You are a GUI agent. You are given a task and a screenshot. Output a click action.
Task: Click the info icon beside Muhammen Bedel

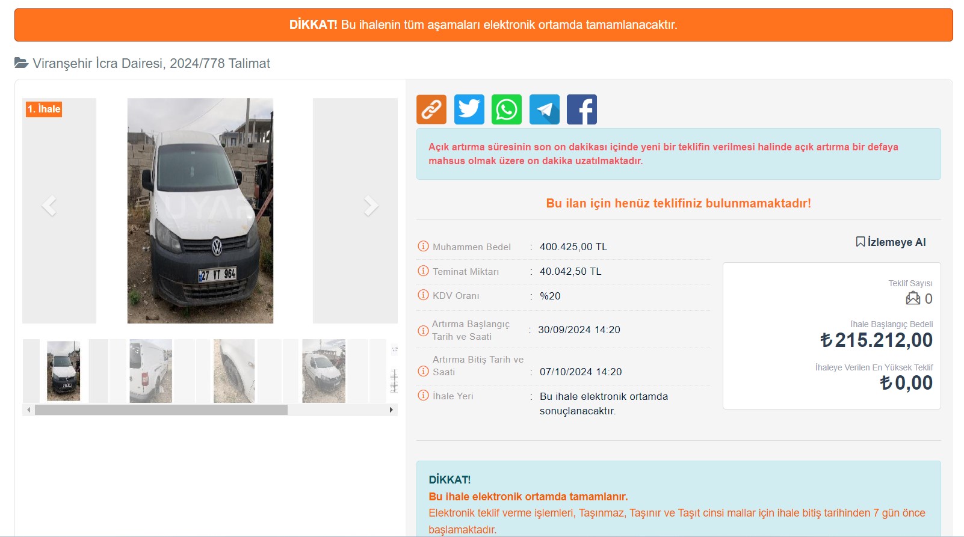[x=423, y=247]
